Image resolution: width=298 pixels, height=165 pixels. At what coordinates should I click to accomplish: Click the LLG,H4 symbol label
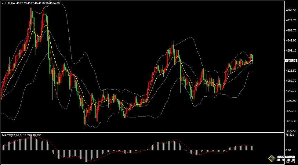coord(10,3)
